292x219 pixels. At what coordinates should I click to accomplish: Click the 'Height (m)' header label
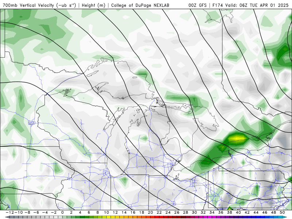pyautogui.click(x=93, y=5)
